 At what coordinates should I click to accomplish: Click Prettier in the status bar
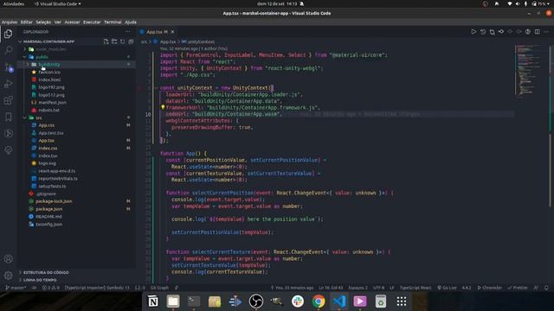pyautogui.click(x=518, y=288)
